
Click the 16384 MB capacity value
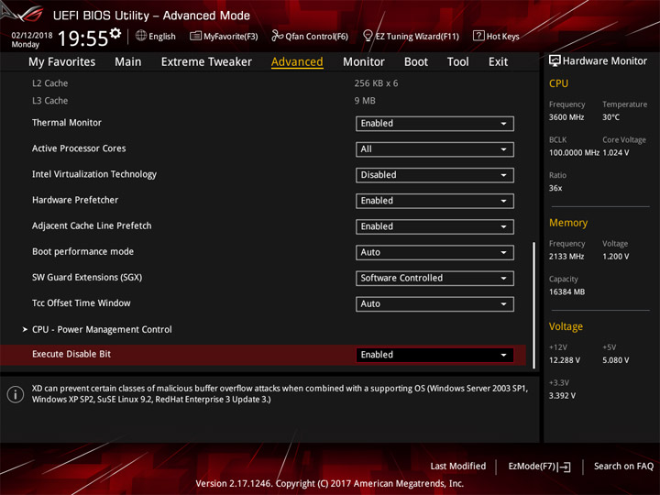[566, 291]
